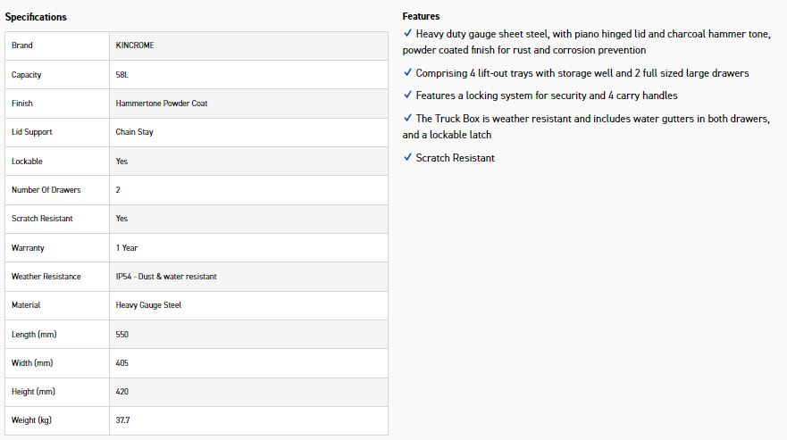Click the Weight (kg) 37.7 value
The image size is (787, 440).
point(122,420)
